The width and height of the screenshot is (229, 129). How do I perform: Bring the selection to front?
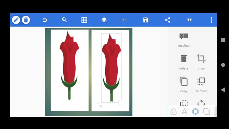(x=201, y=81)
